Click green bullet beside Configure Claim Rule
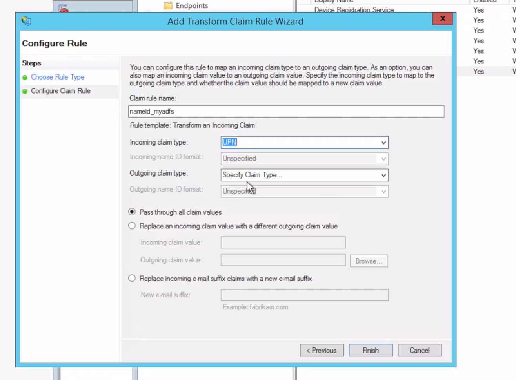The height and width of the screenshot is (380, 516). 25,91
